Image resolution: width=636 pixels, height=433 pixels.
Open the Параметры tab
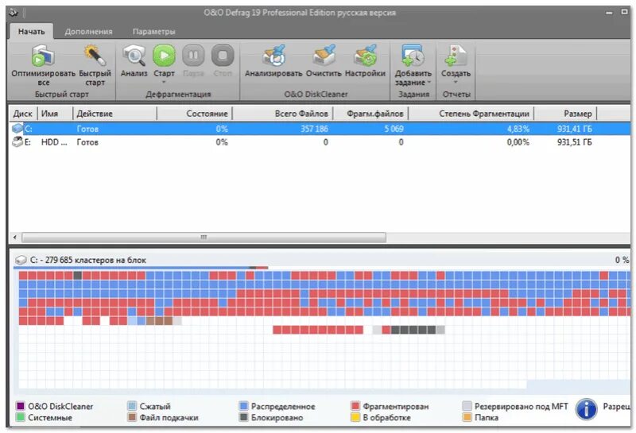[x=153, y=31]
